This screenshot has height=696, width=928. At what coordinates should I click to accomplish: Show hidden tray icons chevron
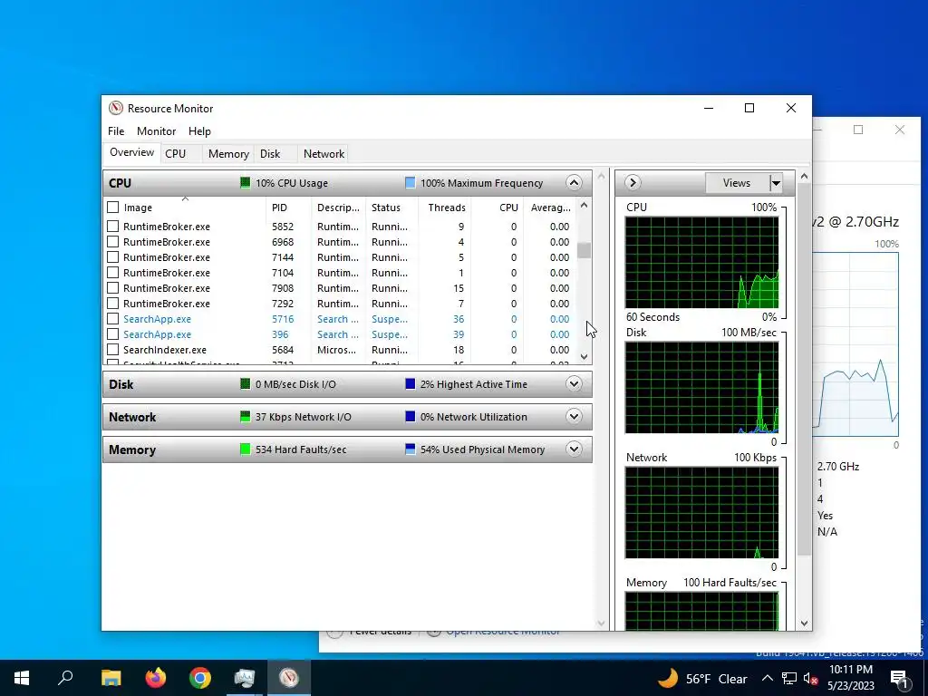click(767, 678)
